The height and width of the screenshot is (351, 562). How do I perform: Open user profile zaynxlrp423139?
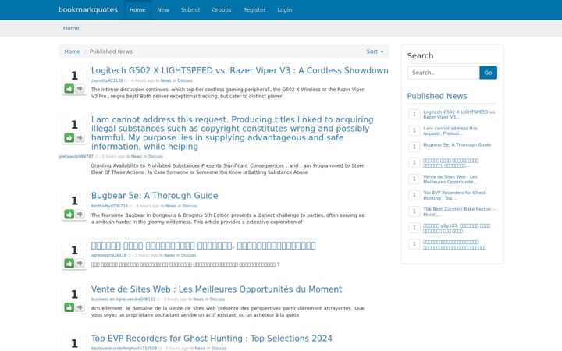click(x=107, y=80)
